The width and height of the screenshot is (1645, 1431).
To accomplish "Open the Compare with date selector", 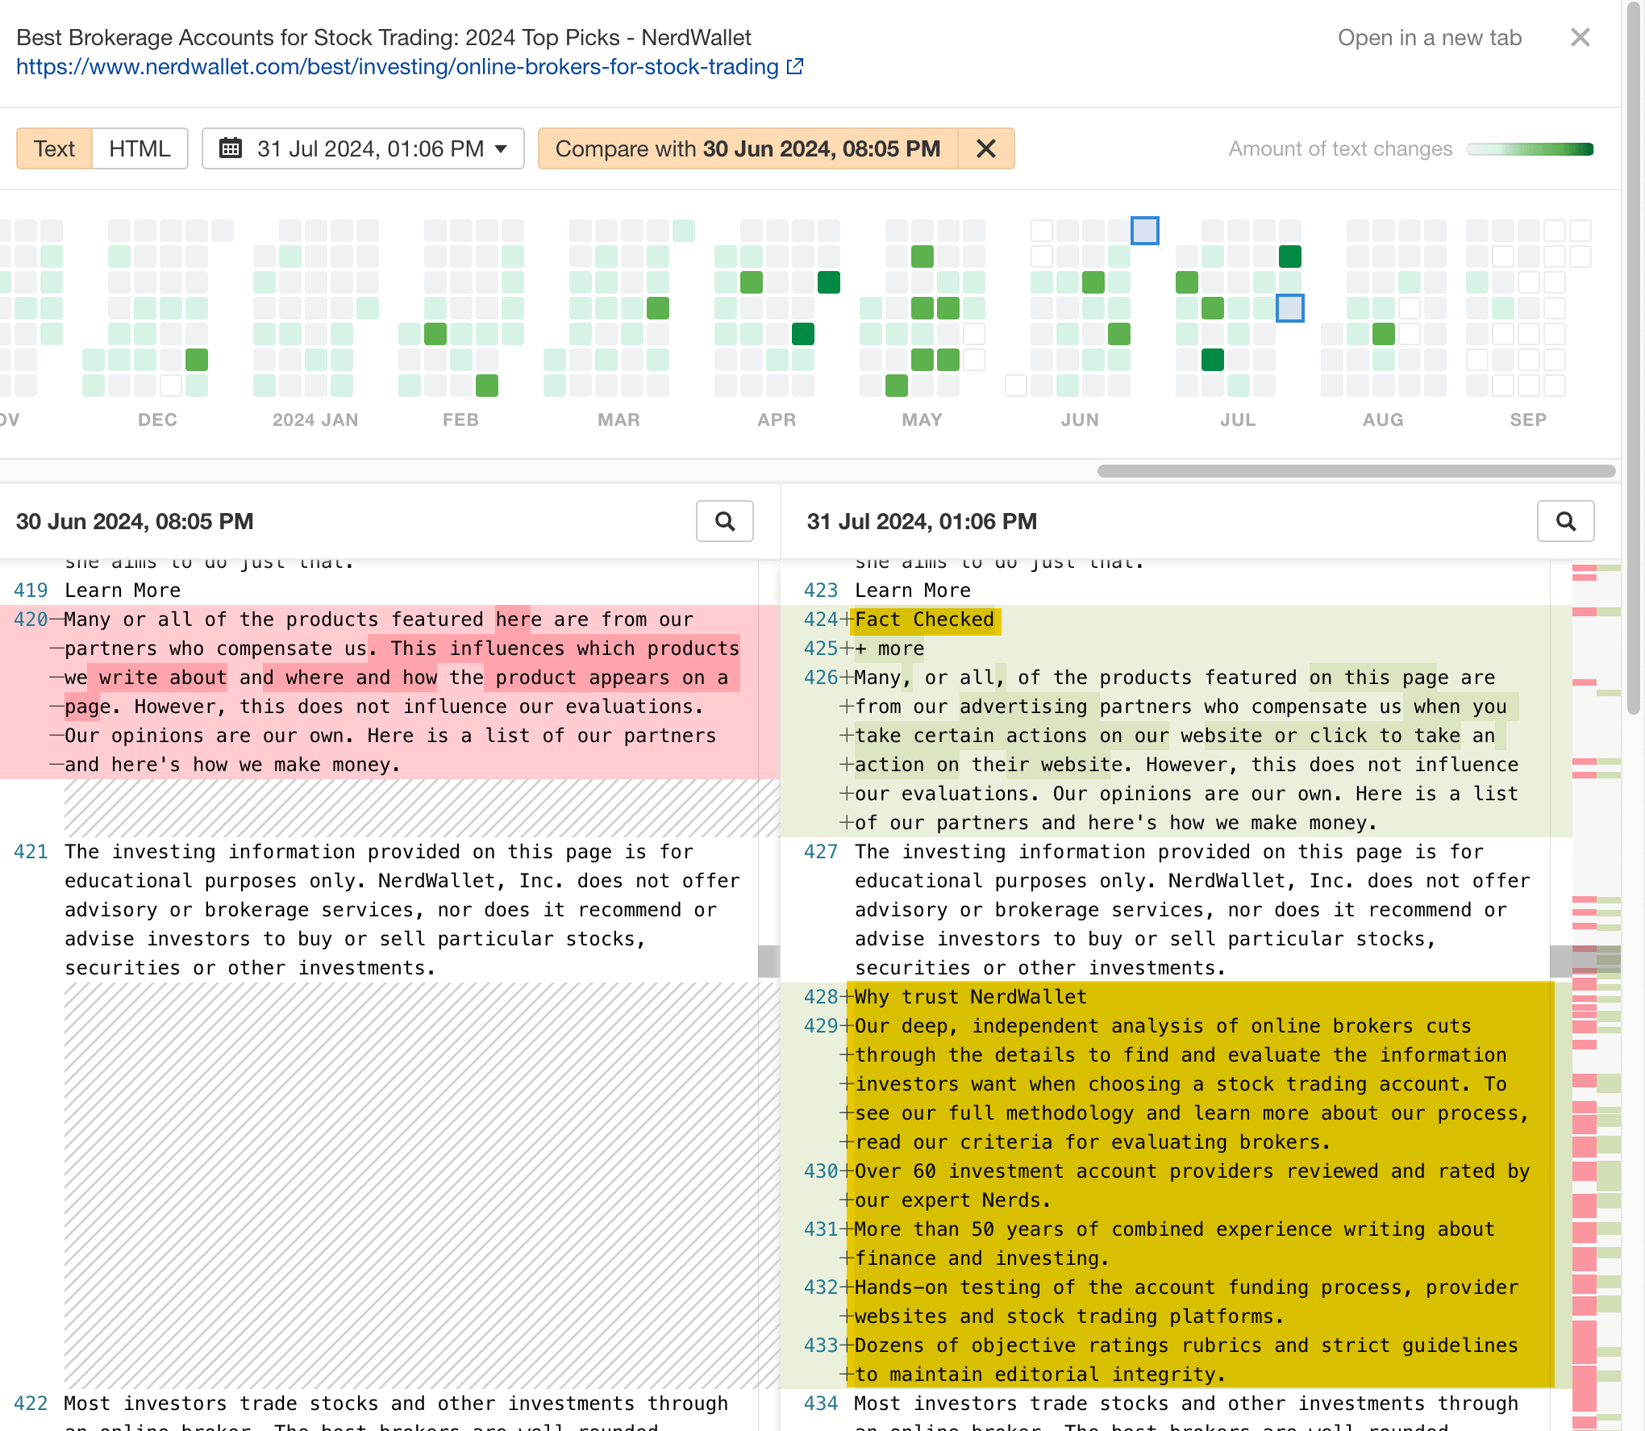I will coord(748,148).
